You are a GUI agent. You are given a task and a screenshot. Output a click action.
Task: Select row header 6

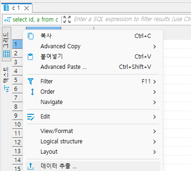pyautogui.click(x=17, y=89)
